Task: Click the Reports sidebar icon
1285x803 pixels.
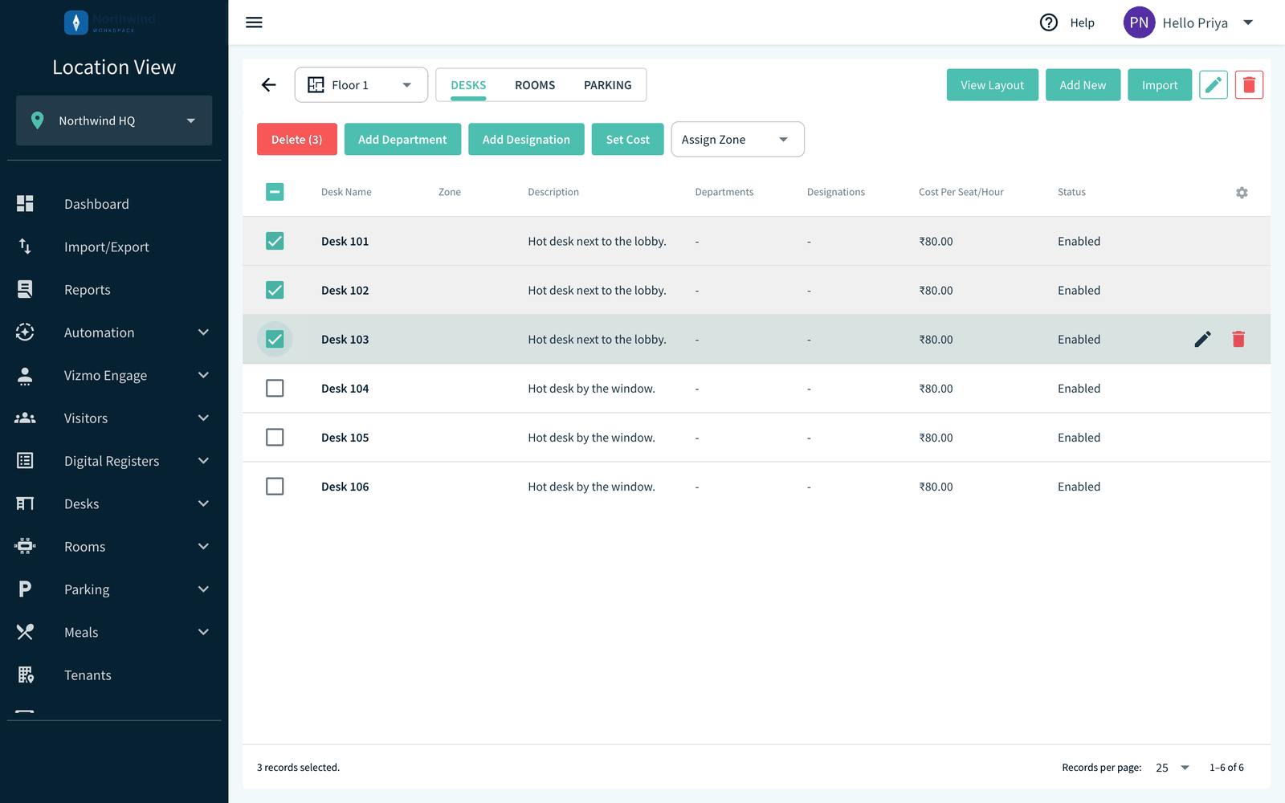Action: (x=25, y=289)
